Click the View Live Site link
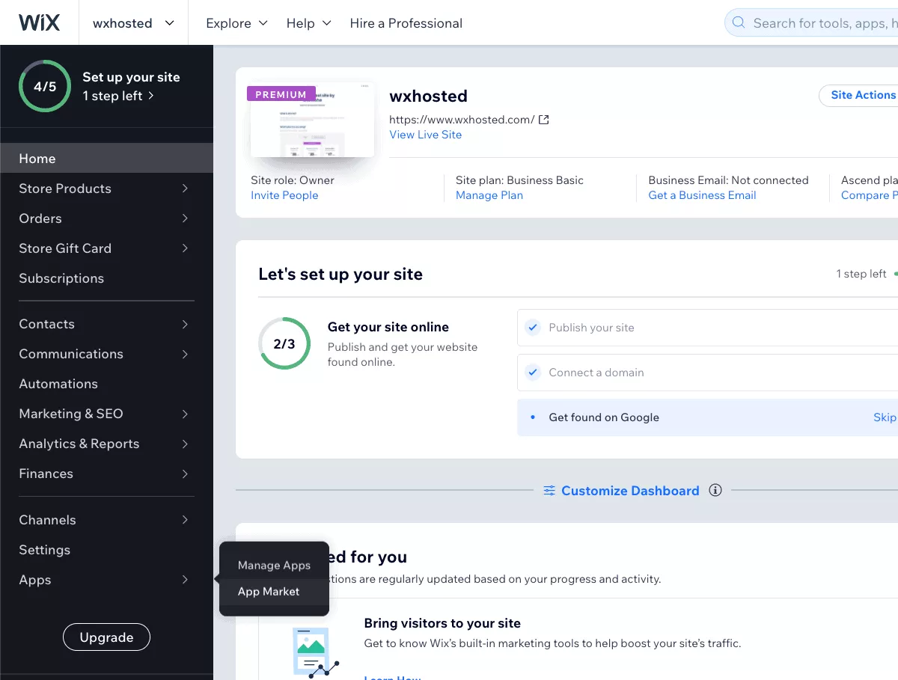 click(426, 135)
